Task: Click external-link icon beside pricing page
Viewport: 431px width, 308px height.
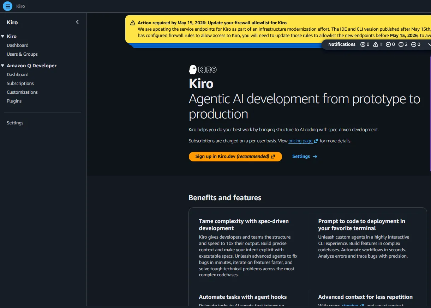Action: pyautogui.click(x=316, y=141)
